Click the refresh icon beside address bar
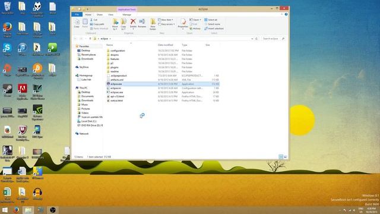Screen dimensions: 380x214 (x=256, y=39)
